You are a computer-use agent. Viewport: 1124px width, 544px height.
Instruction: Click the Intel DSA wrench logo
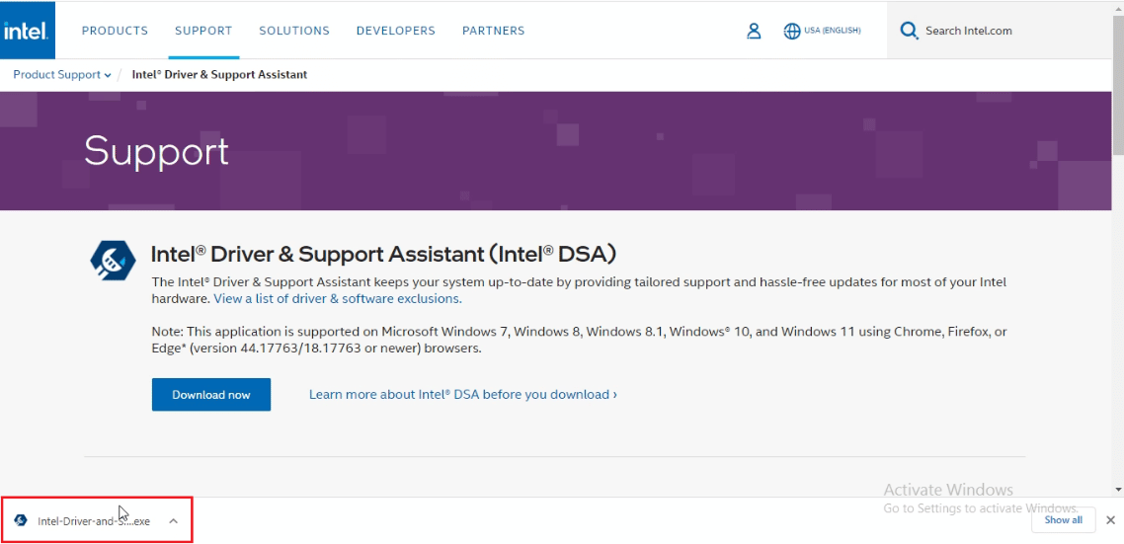(x=114, y=260)
